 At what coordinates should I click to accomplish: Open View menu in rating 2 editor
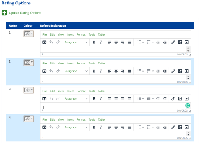coord(61,63)
